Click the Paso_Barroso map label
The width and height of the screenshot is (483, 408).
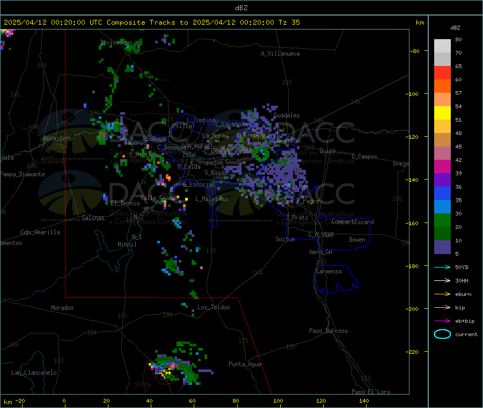pyautogui.click(x=328, y=331)
